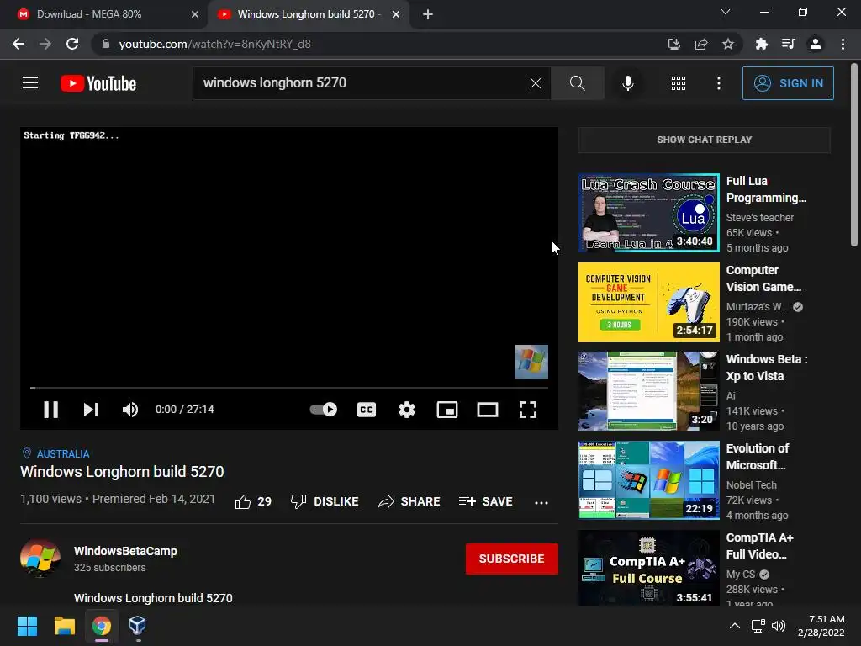Click the SIGN IN button
This screenshot has width=861, height=646.
(x=788, y=83)
